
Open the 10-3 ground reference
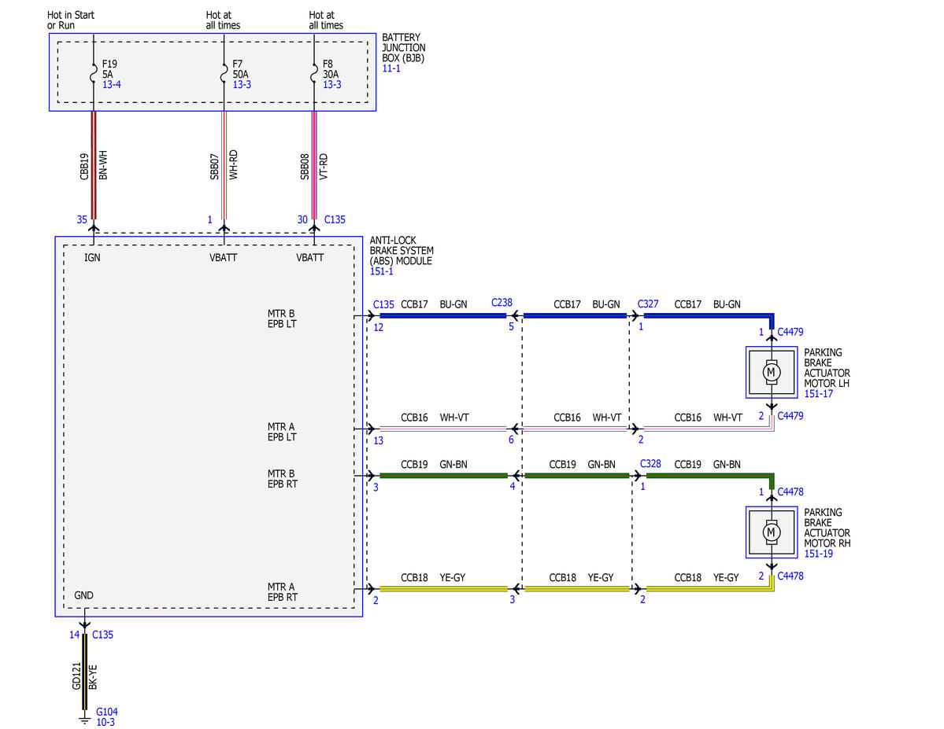pos(106,723)
